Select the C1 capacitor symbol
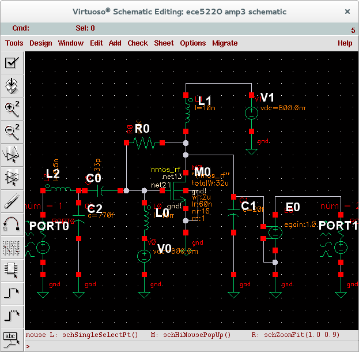The height and width of the screenshot is (352, 359). pyautogui.click(x=233, y=213)
